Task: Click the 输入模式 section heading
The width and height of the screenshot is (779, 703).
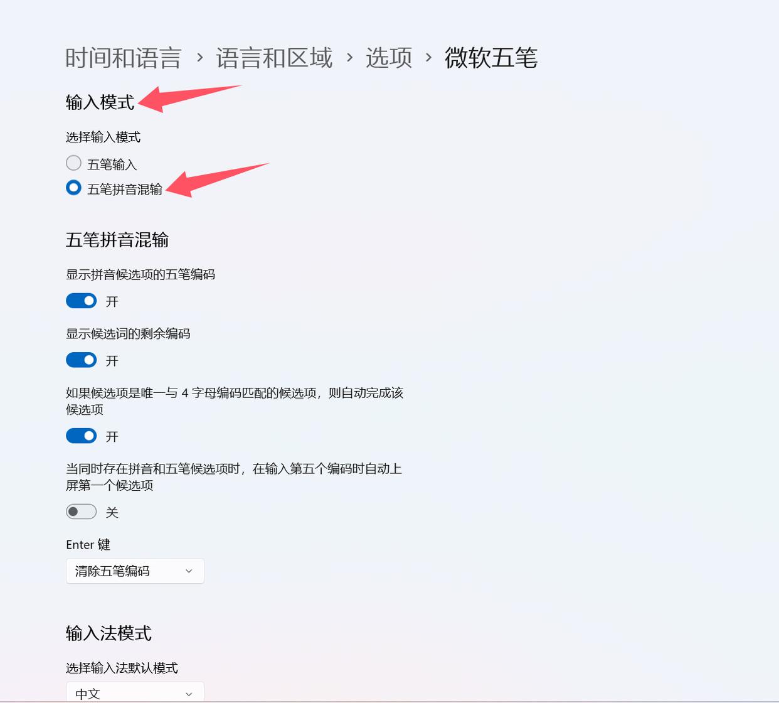Action: [100, 102]
